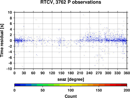Click the seaz [degree] x-axis label
The height and width of the screenshot is (98, 130).
click(71, 79)
